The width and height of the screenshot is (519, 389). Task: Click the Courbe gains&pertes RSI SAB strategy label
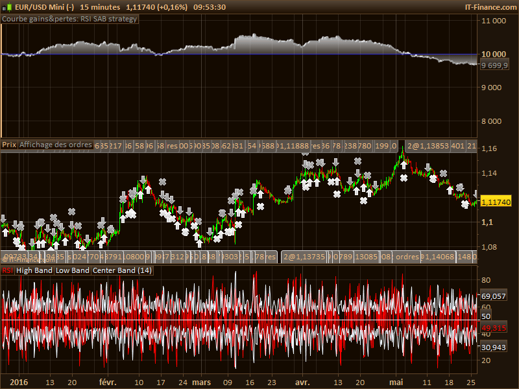point(69,19)
